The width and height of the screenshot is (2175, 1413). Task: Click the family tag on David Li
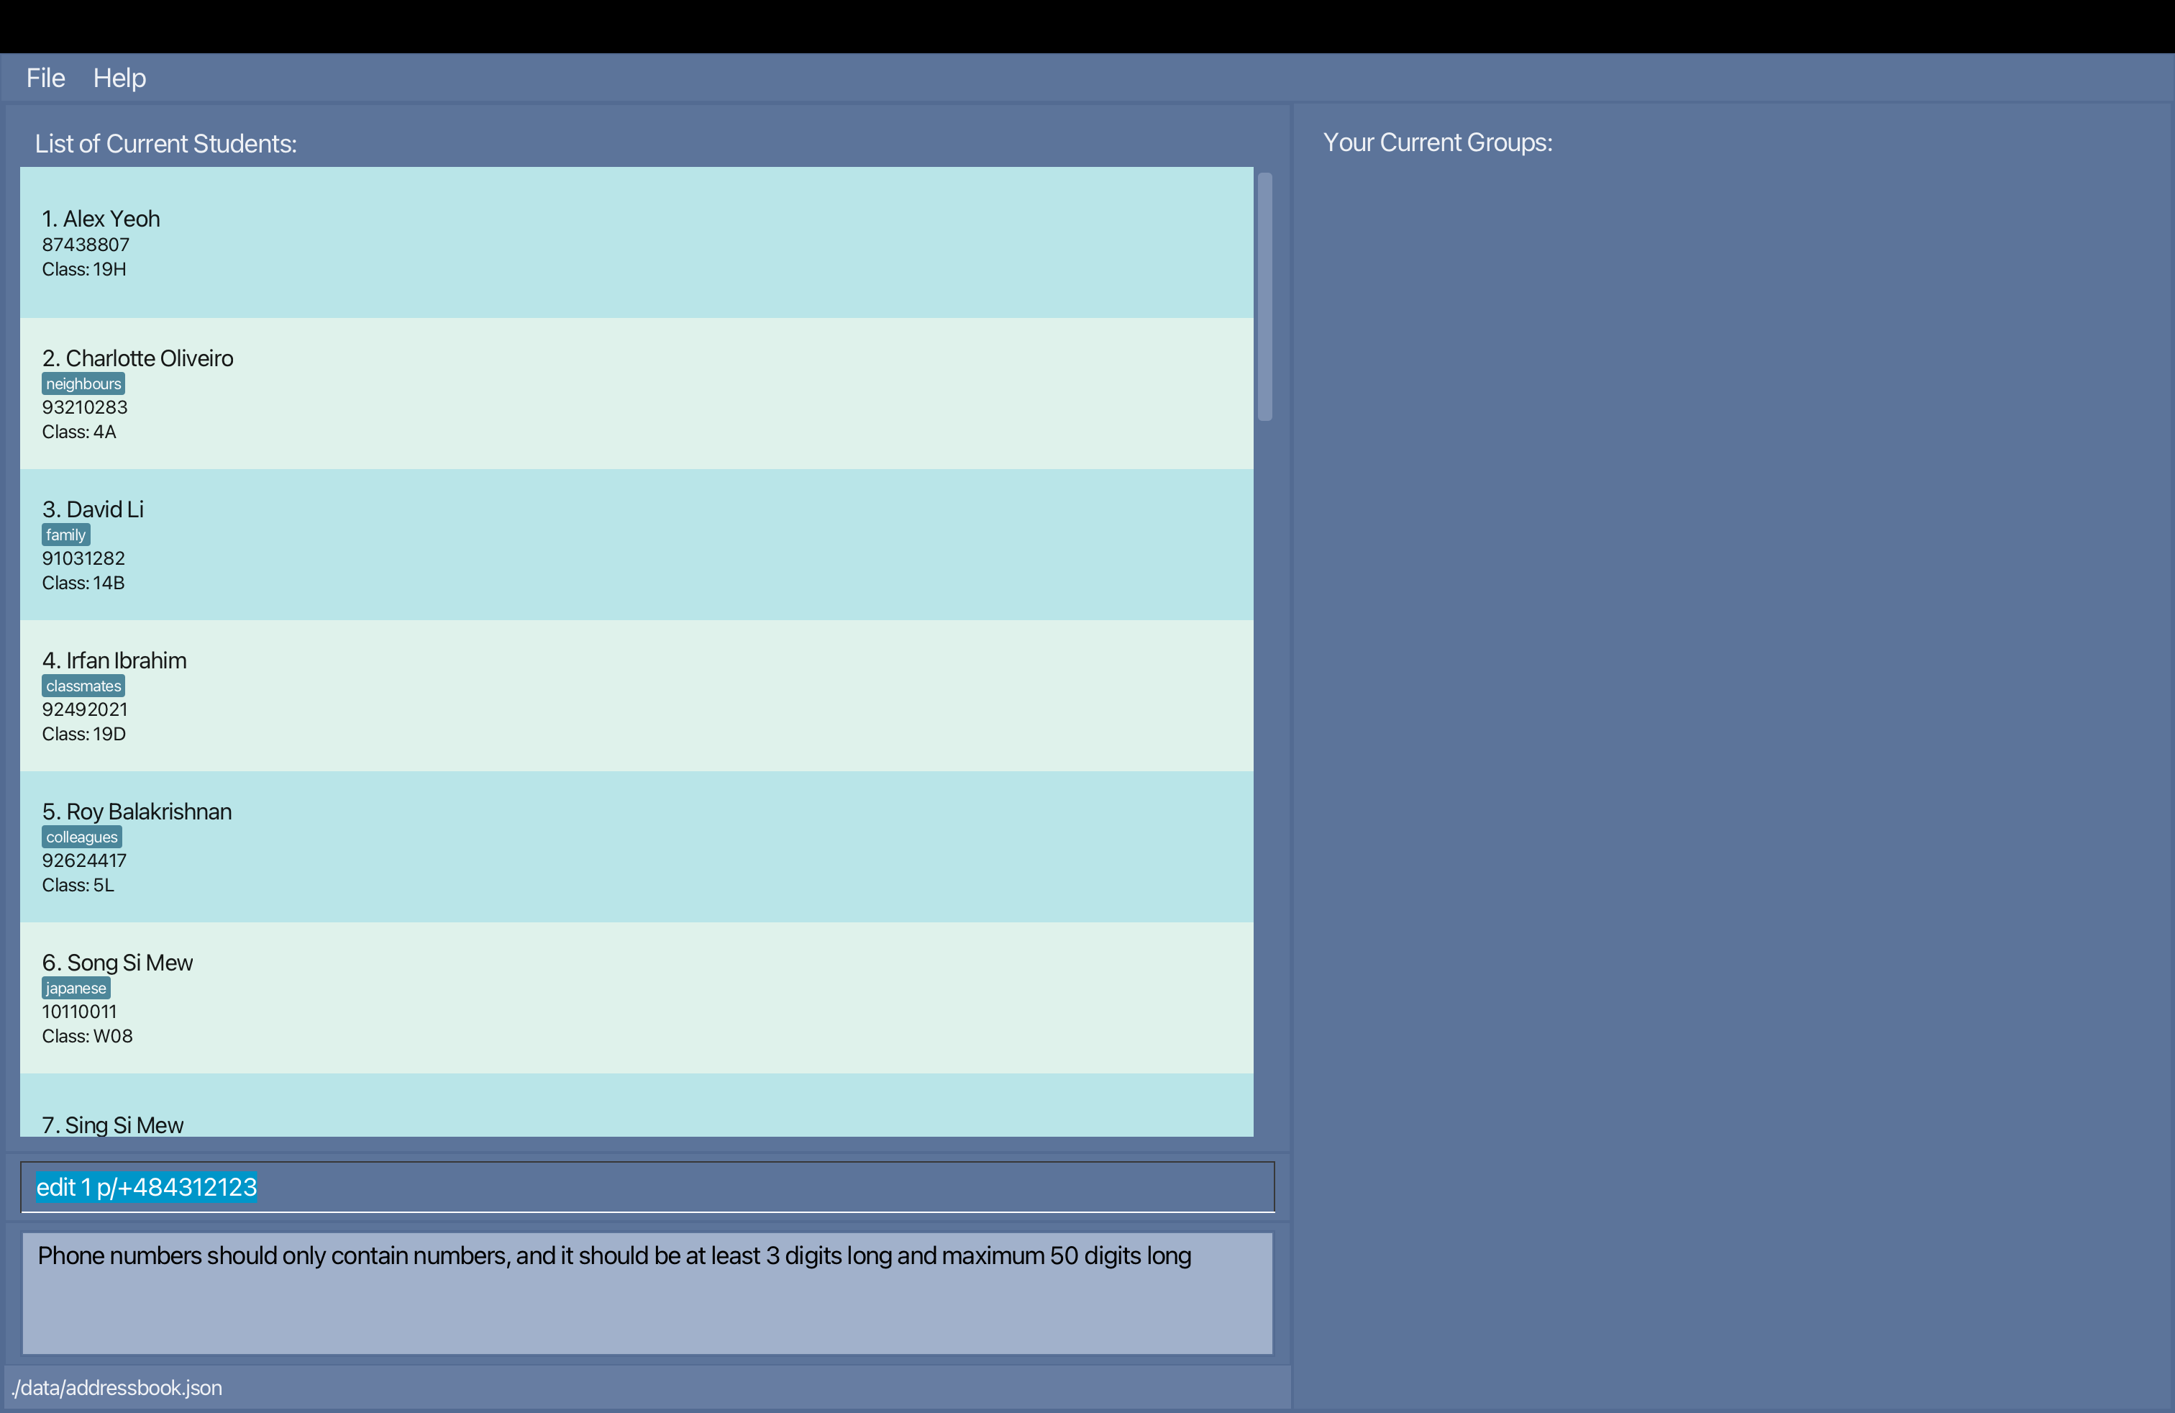tap(65, 535)
